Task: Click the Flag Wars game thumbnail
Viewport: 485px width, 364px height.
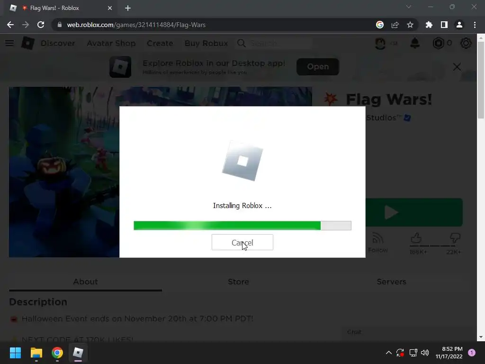Action: coord(64,172)
